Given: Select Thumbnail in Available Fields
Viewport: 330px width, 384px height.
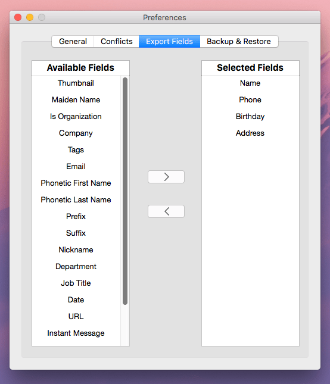Looking at the screenshot, I should pyautogui.click(x=76, y=83).
